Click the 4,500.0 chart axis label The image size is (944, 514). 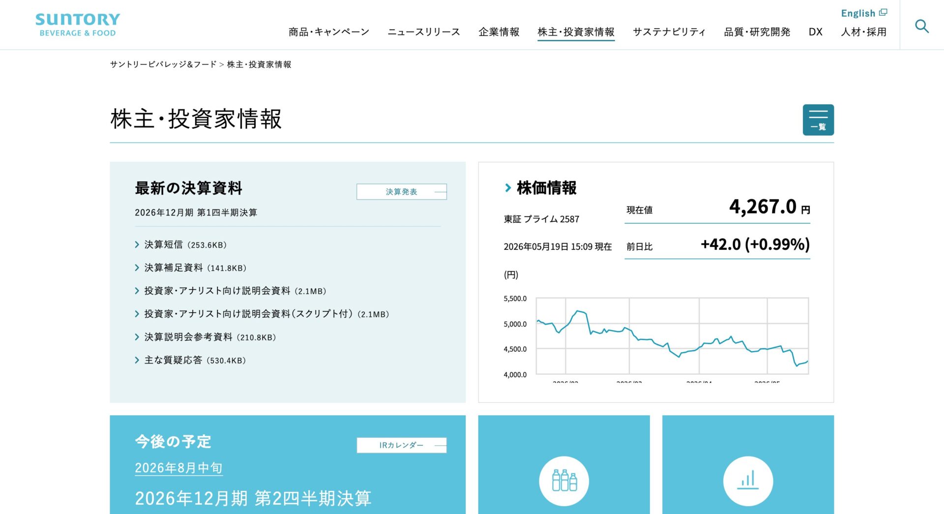pyautogui.click(x=515, y=349)
